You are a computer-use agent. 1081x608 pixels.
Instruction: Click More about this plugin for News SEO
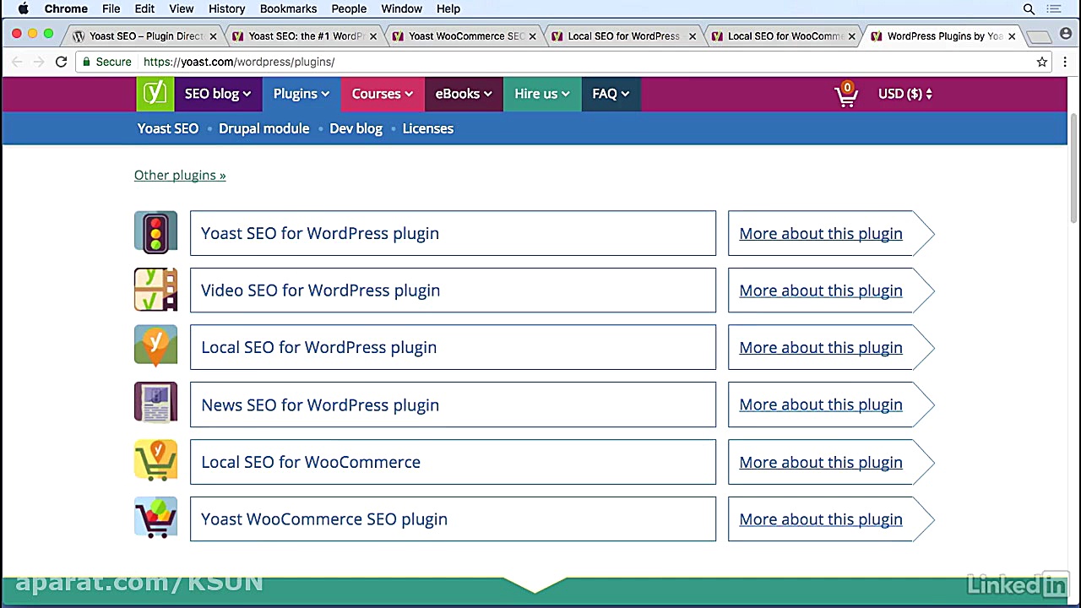pyautogui.click(x=821, y=404)
